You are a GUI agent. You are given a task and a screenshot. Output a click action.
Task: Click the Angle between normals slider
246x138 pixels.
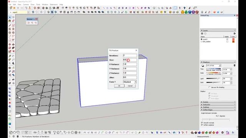216,119
